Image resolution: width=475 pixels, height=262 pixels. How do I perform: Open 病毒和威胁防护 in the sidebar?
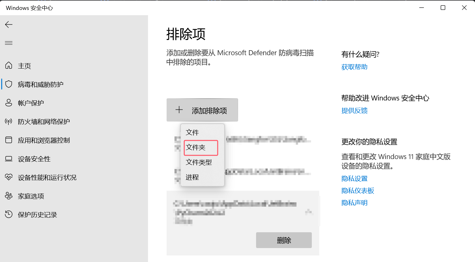tap(41, 84)
